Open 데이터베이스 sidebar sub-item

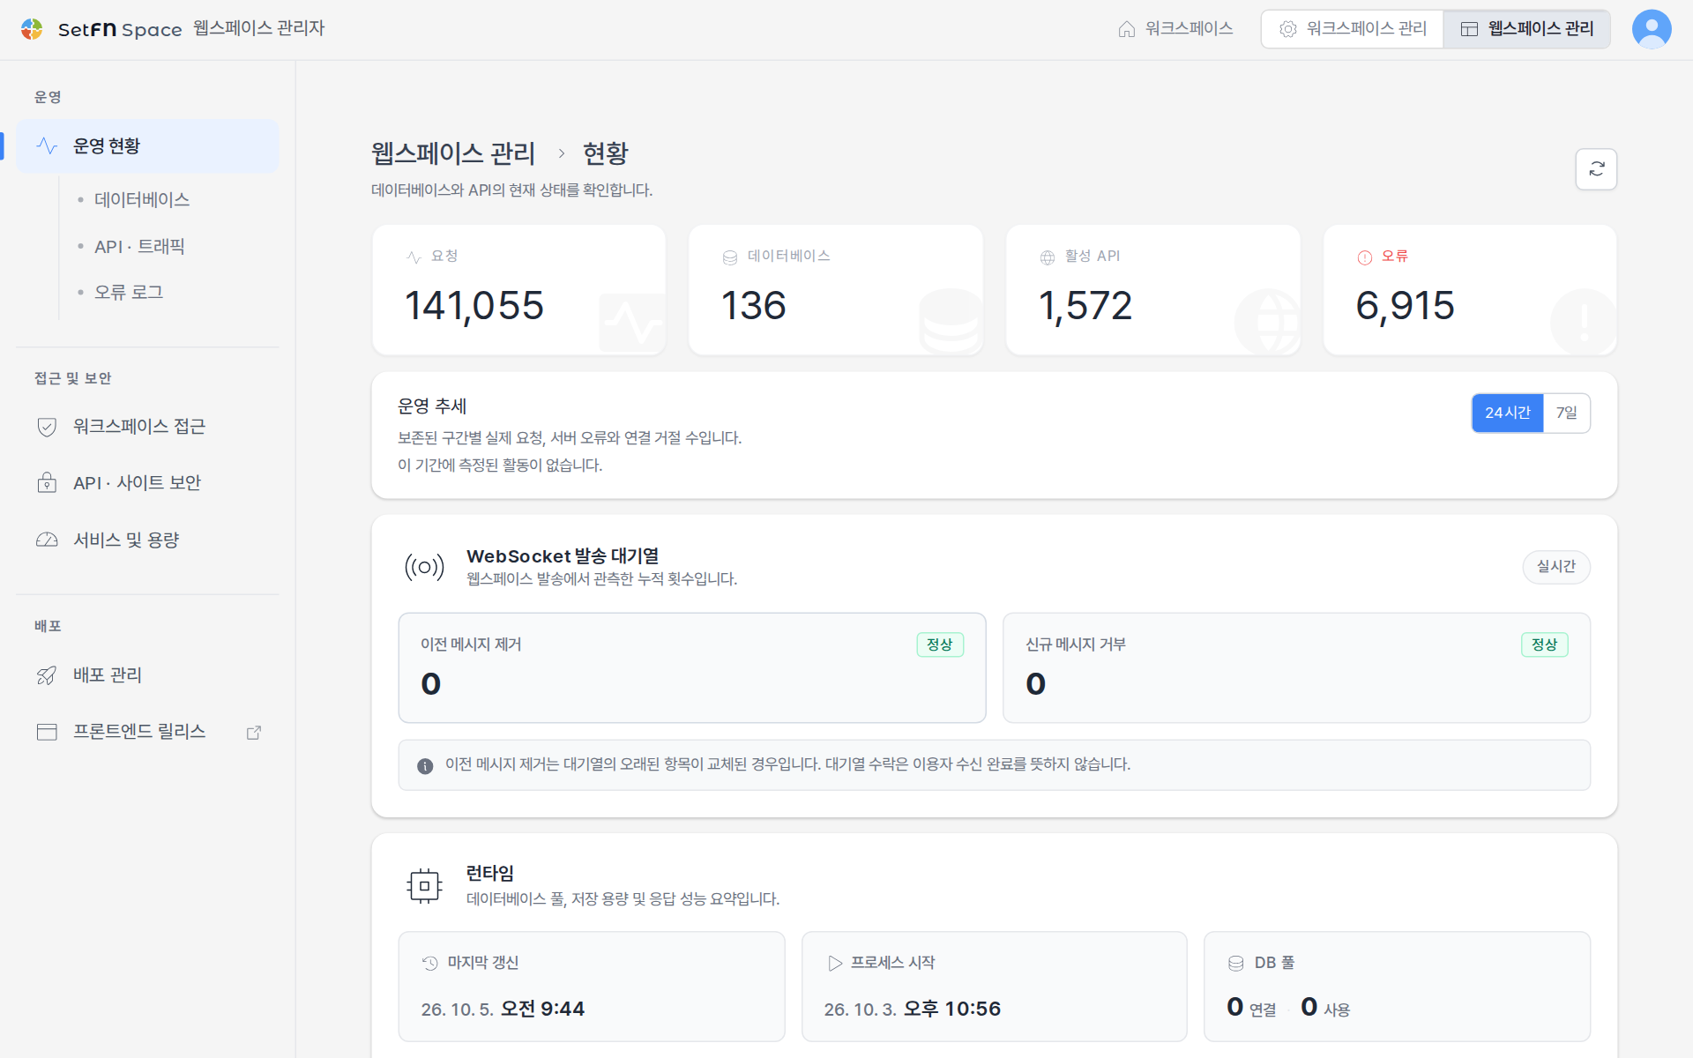pyautogui.click(x=142, y=200)
